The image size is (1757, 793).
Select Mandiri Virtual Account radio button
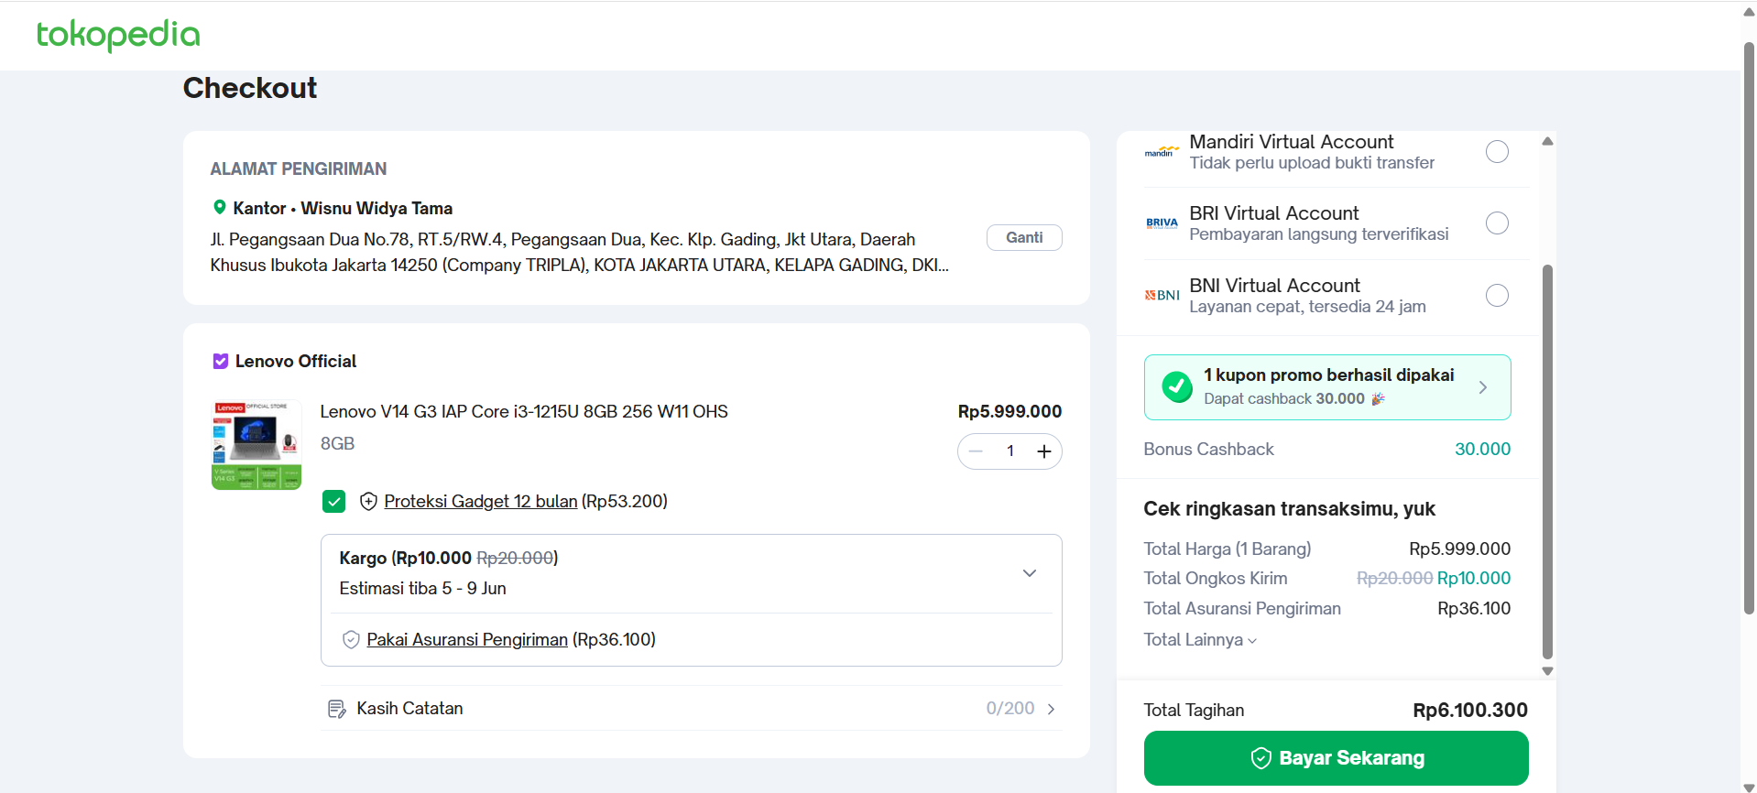tap(1497, 151)
